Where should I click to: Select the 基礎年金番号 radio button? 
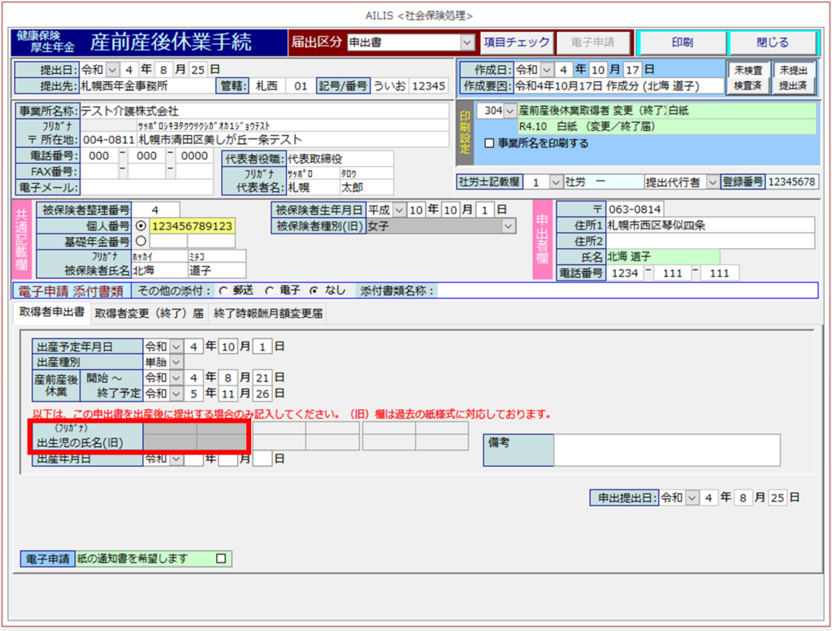tap(141, 241)
